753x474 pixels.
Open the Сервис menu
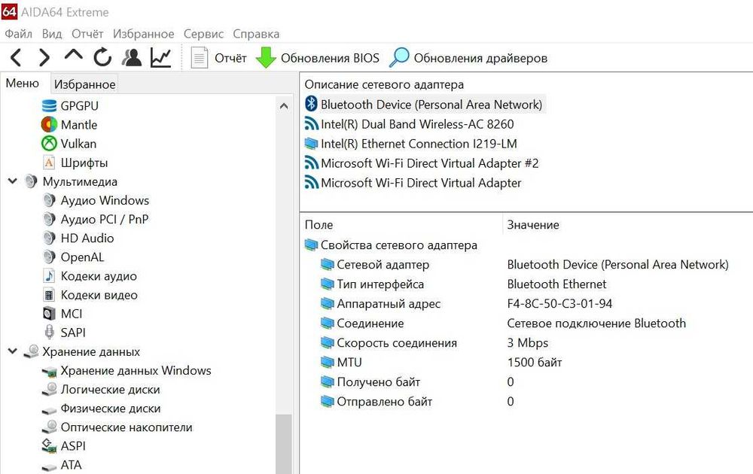pyautogui.click(x=203, y=34)
